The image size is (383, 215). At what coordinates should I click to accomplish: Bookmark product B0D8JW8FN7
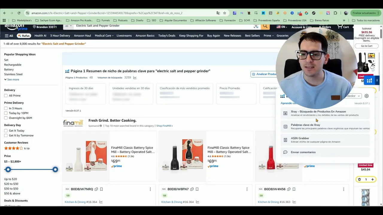197,189
